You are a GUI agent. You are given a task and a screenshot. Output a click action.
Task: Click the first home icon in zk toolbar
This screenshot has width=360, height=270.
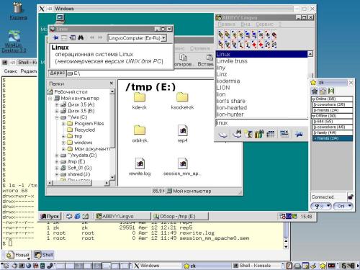tap(315, 91)
